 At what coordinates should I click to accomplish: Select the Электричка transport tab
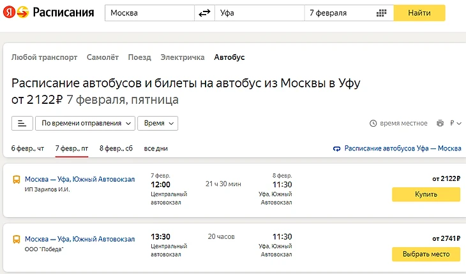[183, 57]
